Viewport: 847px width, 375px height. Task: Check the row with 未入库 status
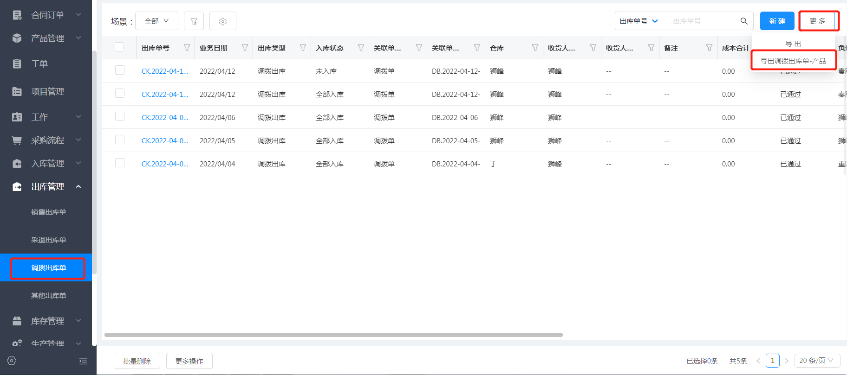tap(120, 70)
